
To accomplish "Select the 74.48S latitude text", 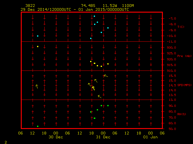I will [87, 6].
